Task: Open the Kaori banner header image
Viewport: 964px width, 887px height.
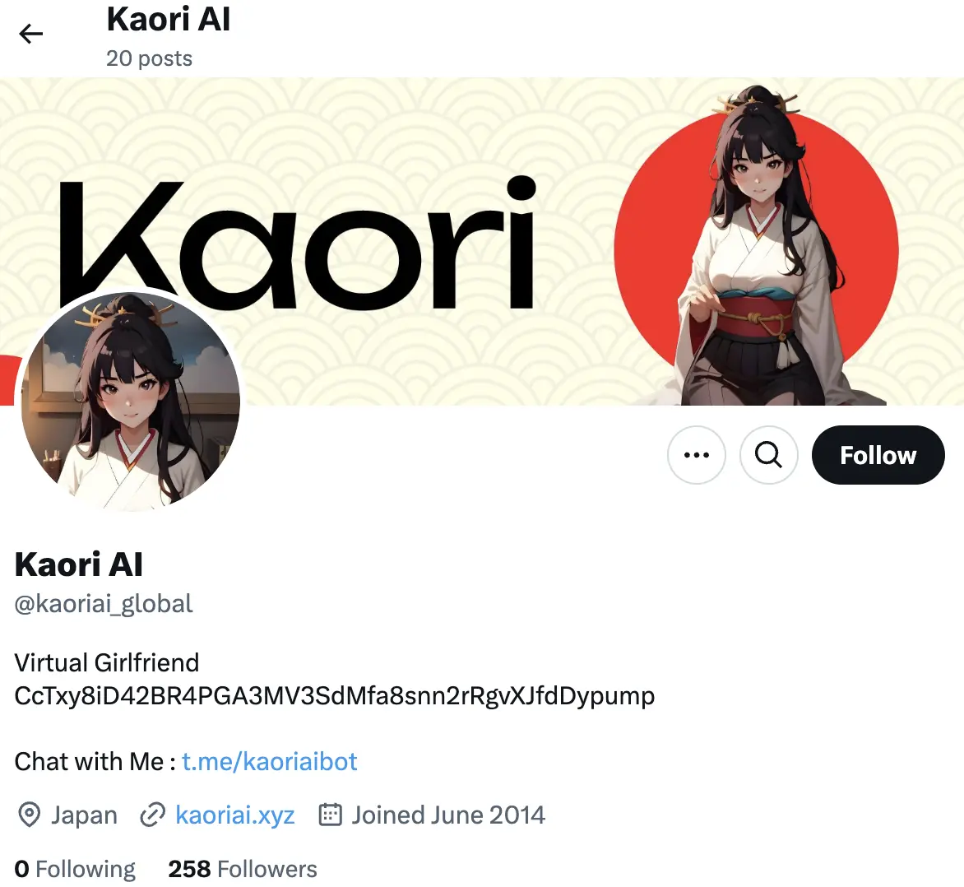Action: 482,241
